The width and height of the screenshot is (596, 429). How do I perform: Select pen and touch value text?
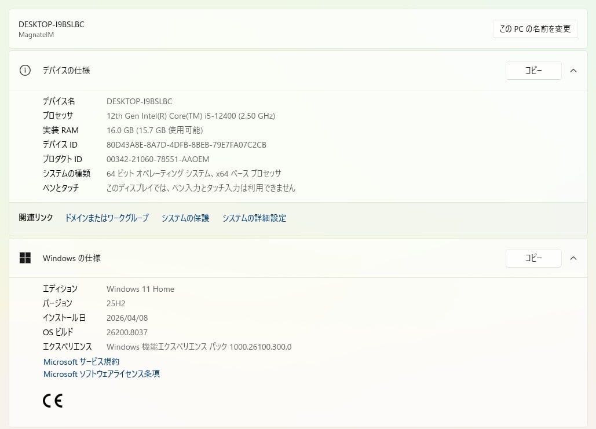[x=200, y=188]
